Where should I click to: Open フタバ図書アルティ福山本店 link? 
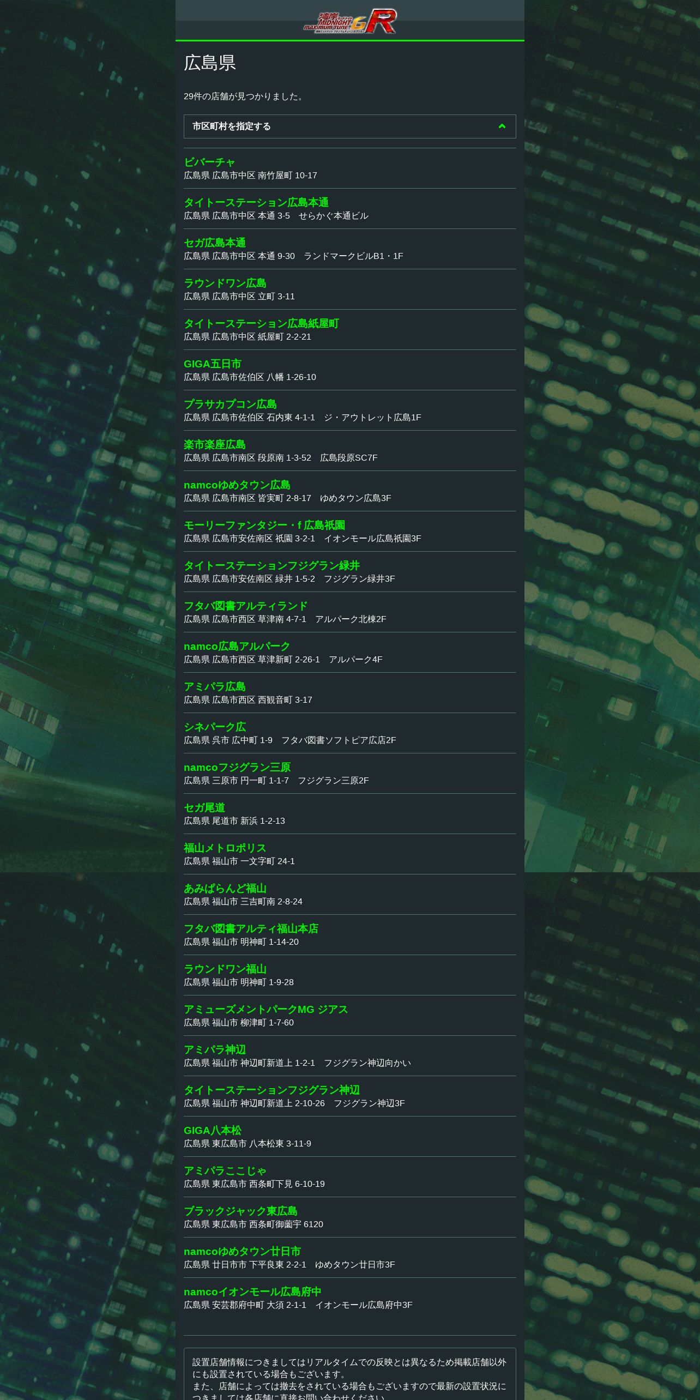pyautogui.click(x=251, y=929)
